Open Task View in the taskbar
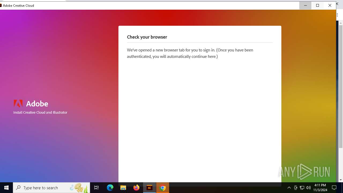 pos(96,188)
